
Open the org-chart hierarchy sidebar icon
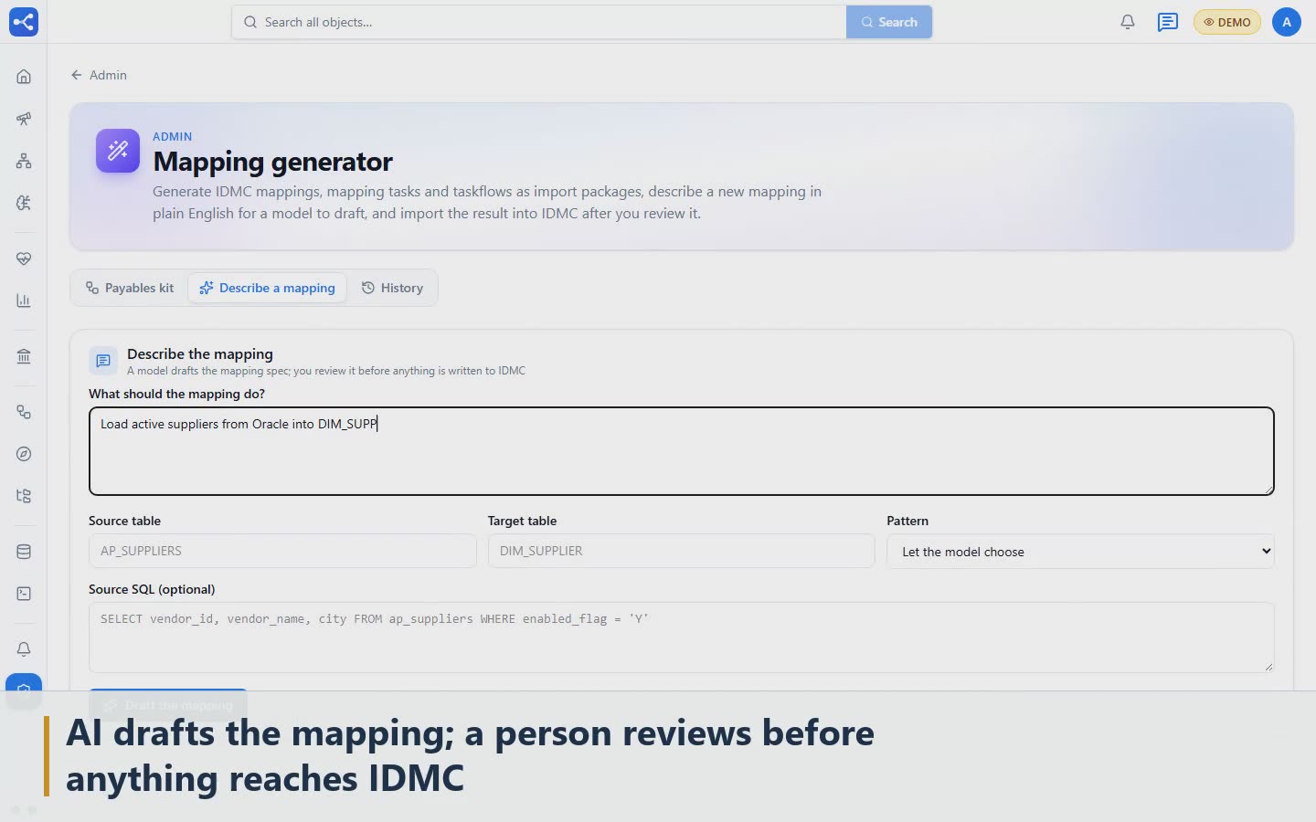[x=24, y=161]
